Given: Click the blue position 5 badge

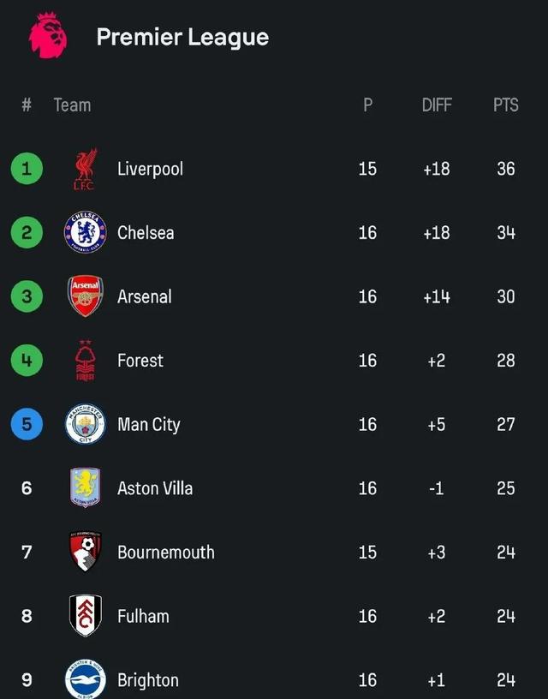Looking at the screenshot, I should pyautogui.click(x=27, y=424).
